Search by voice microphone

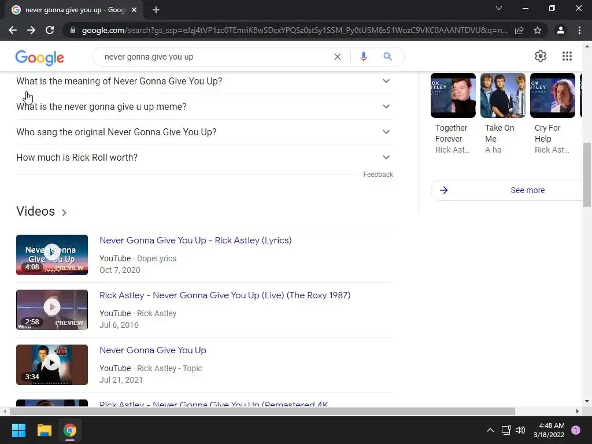[363, 57]
